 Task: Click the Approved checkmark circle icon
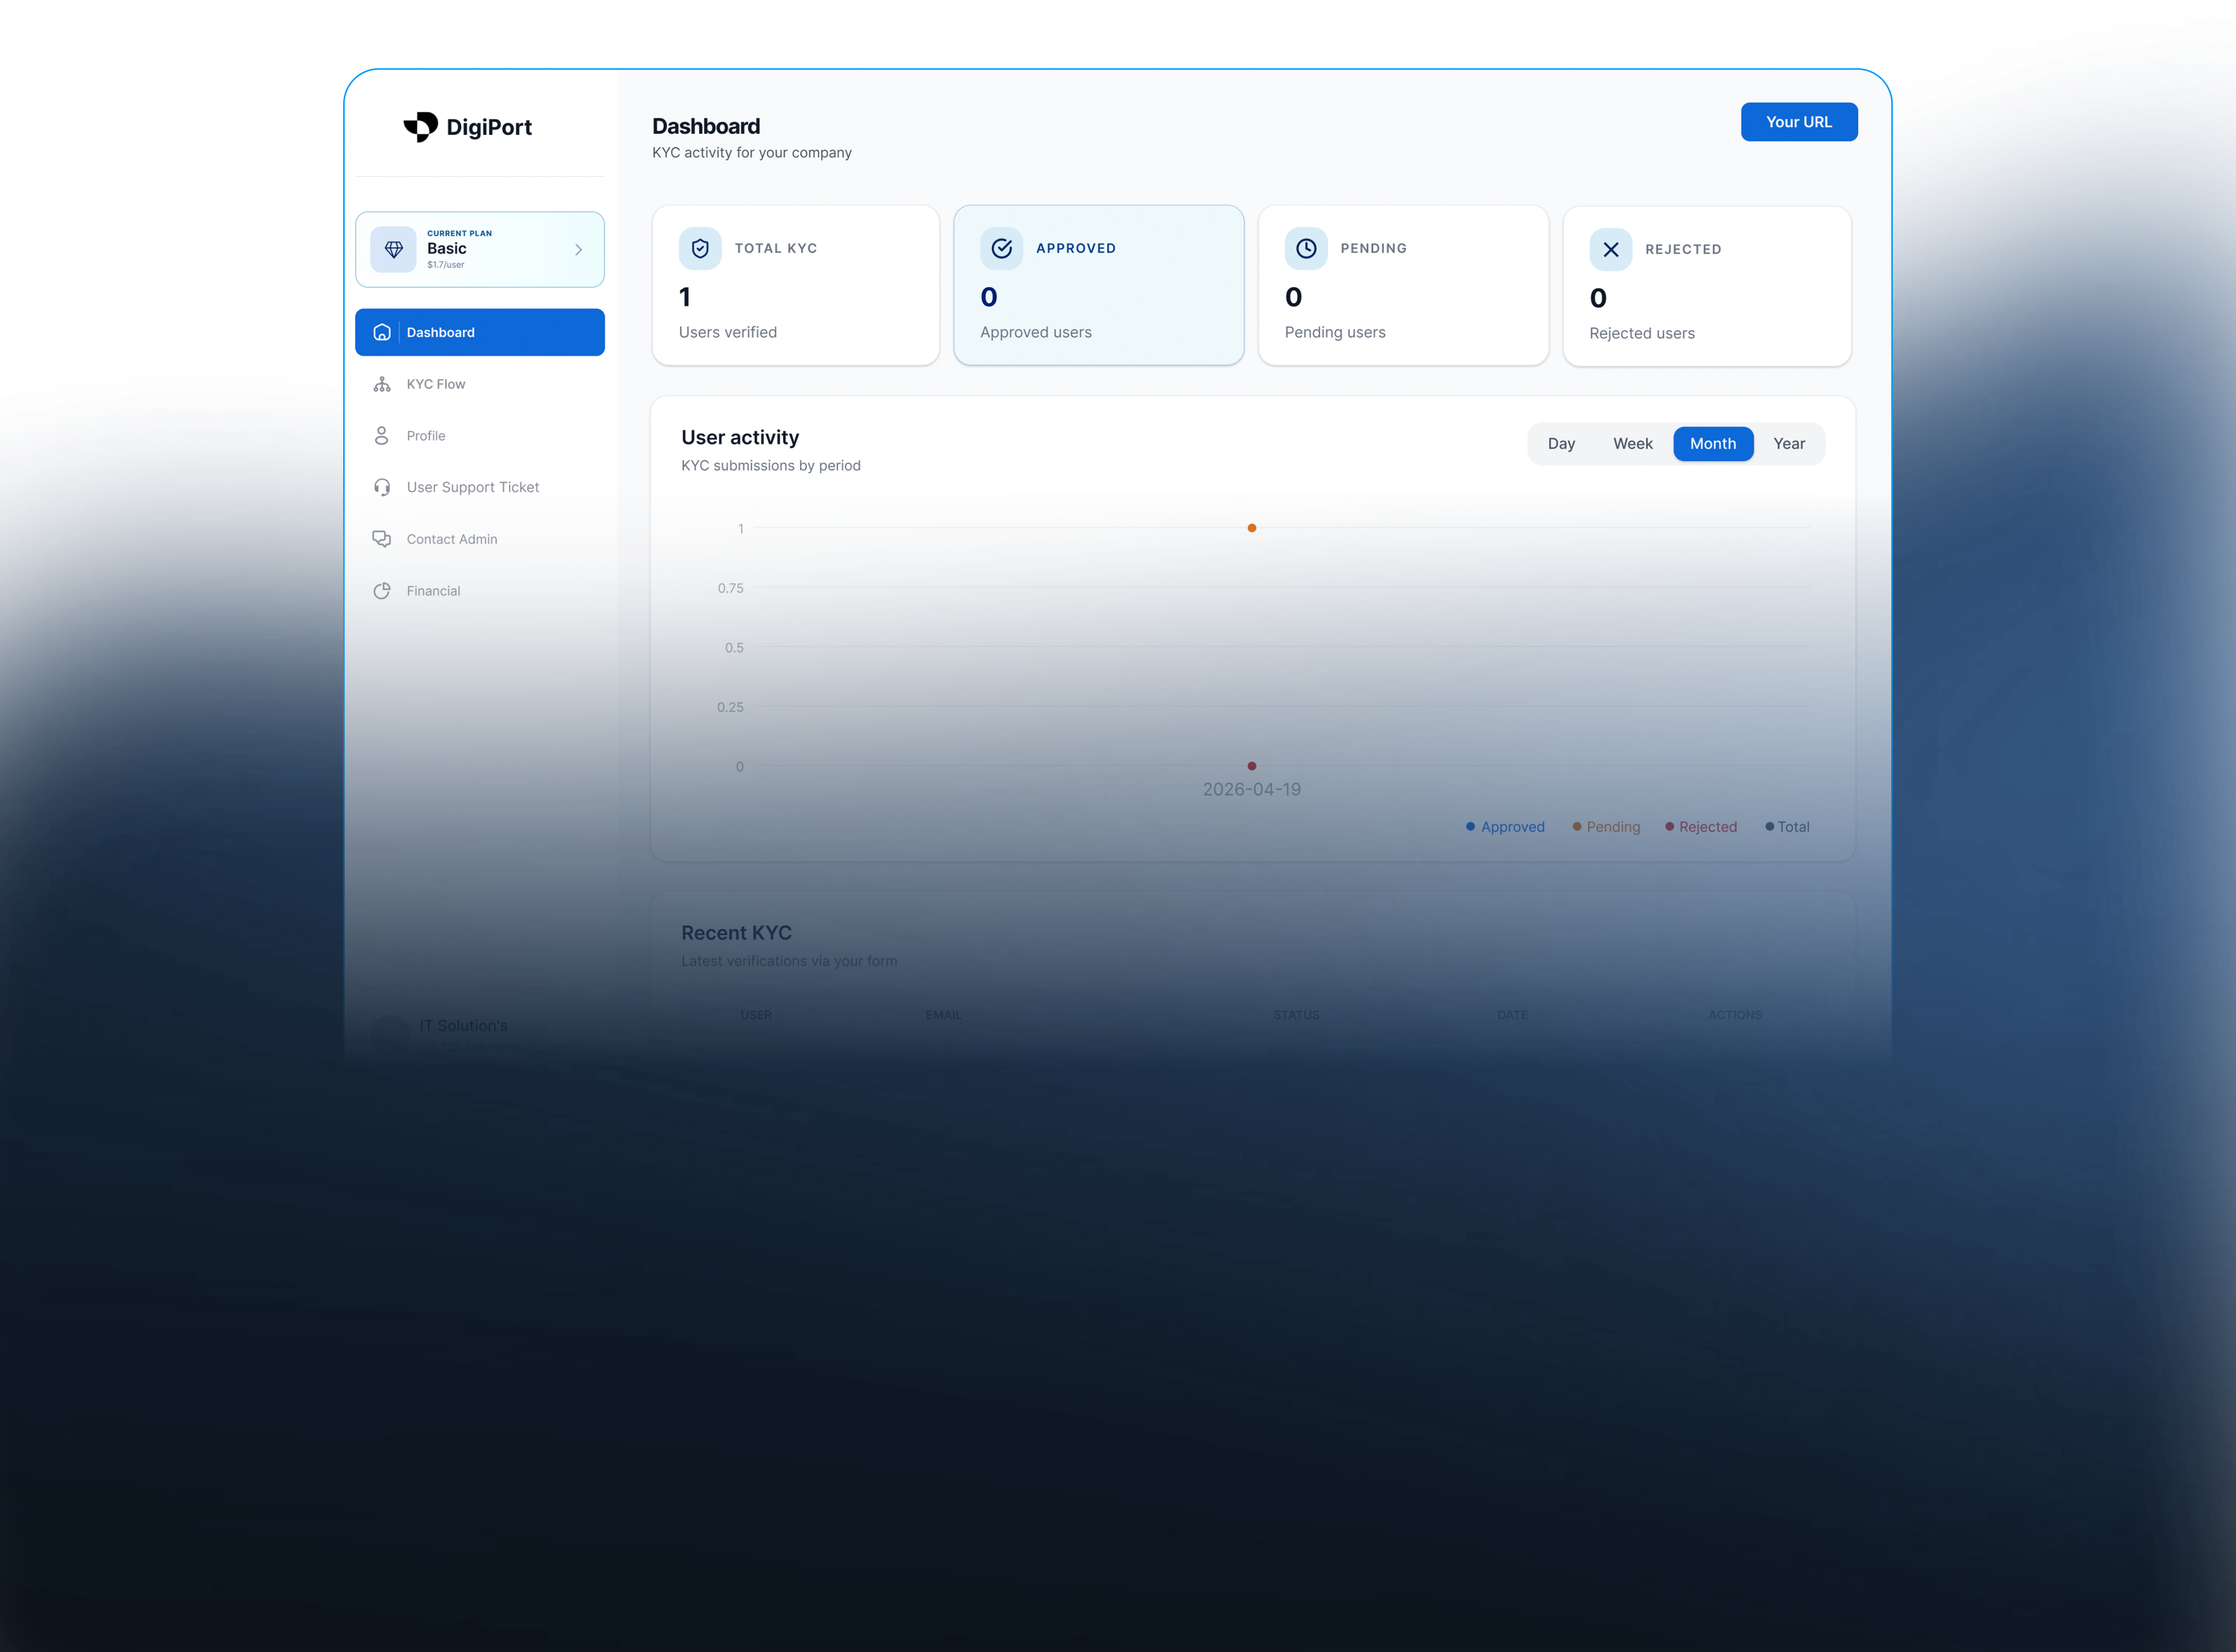pos(1002,248)
